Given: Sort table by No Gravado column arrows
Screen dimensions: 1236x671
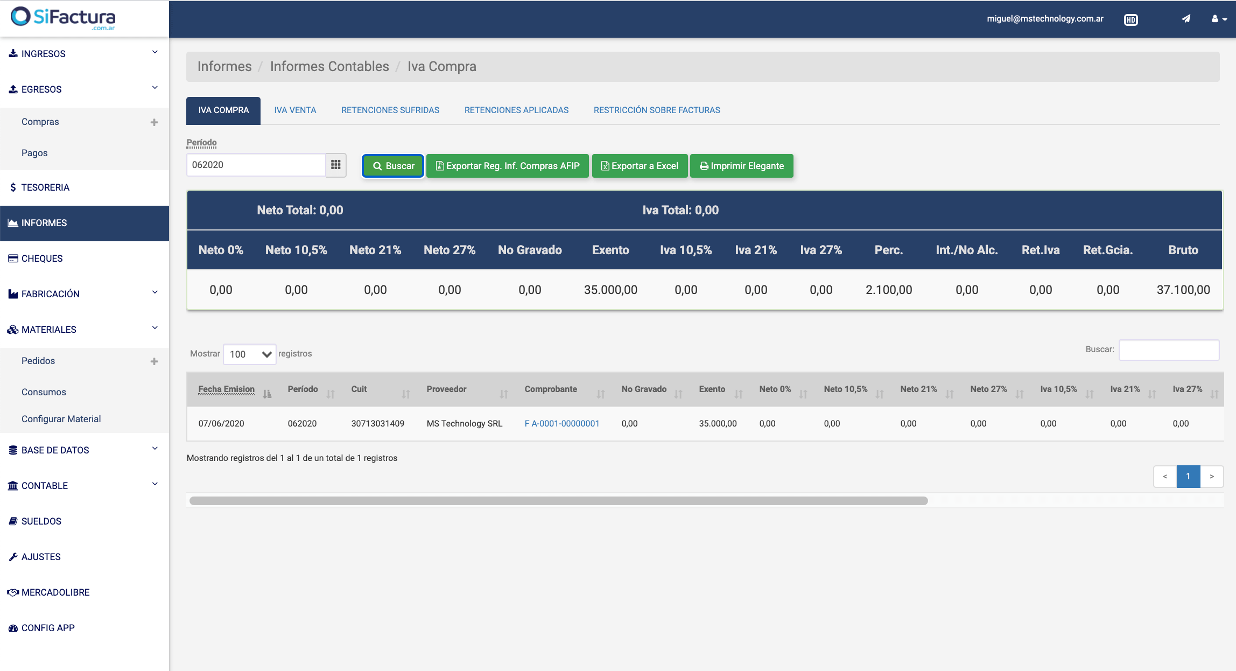Looking at the screenshot, I should [678, 394].
